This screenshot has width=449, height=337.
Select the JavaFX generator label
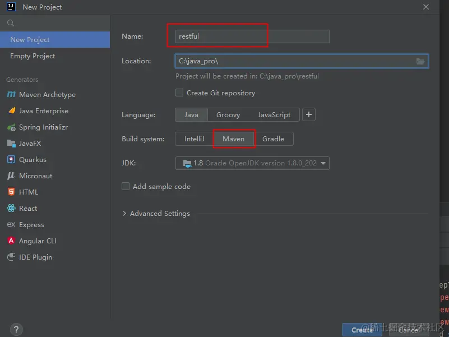tap(30, 144)
